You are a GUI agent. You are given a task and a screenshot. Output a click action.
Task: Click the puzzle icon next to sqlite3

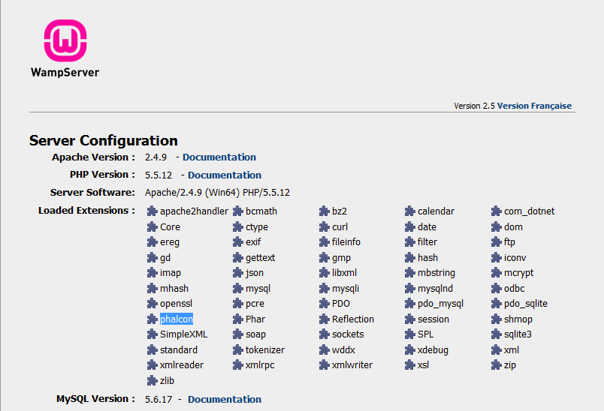coord(497,334)
